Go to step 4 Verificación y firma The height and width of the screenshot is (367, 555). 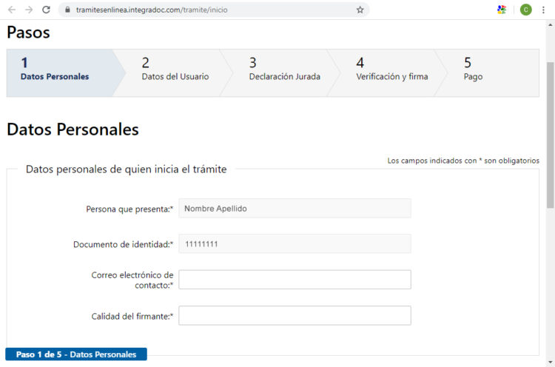click(391, 73)
